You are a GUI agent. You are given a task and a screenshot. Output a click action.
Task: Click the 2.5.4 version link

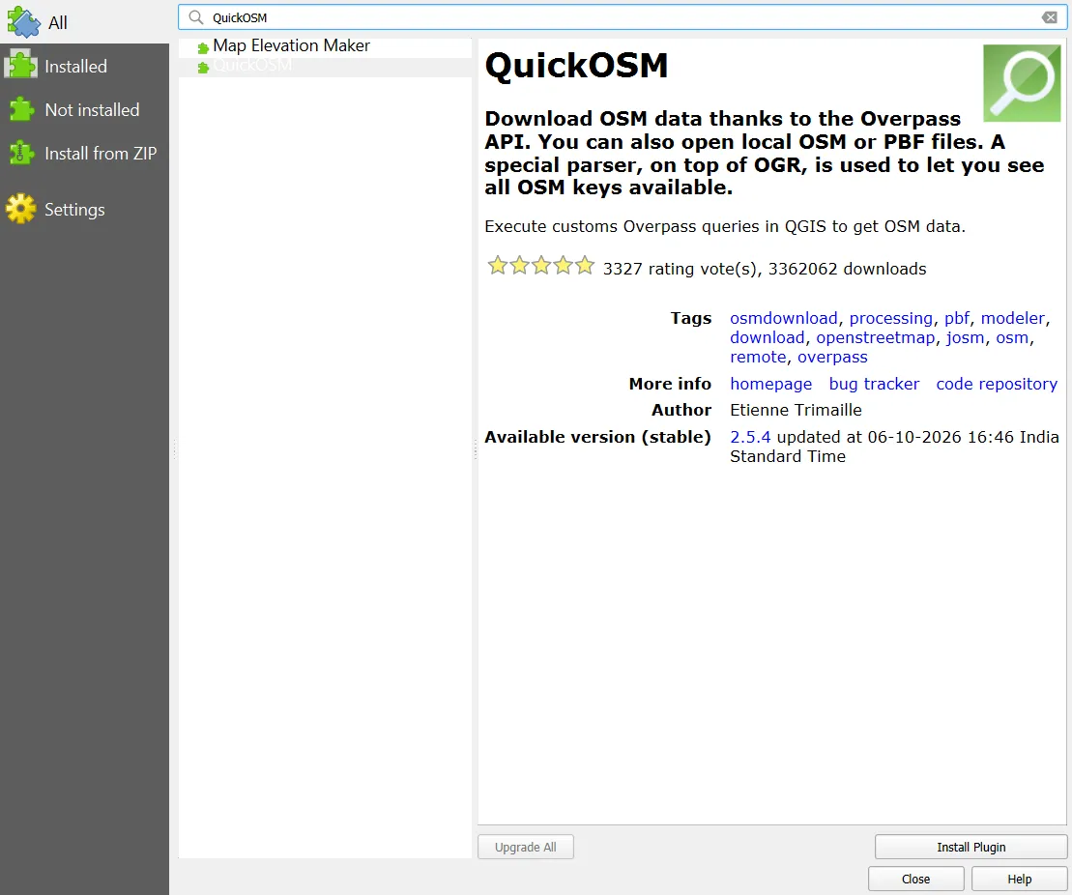[x=750, y=437]
